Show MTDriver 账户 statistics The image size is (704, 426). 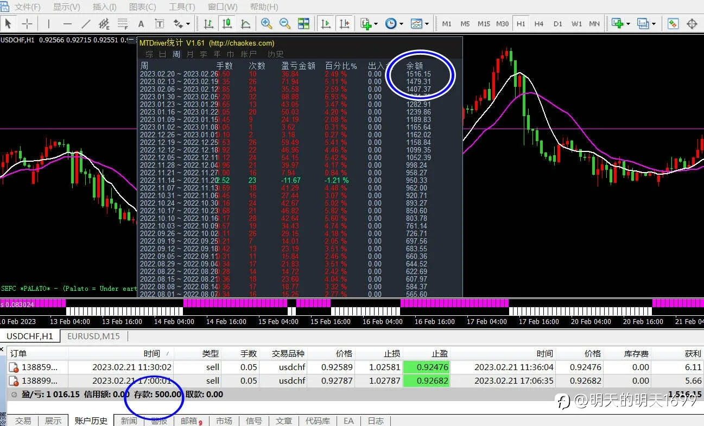[249, 54]
